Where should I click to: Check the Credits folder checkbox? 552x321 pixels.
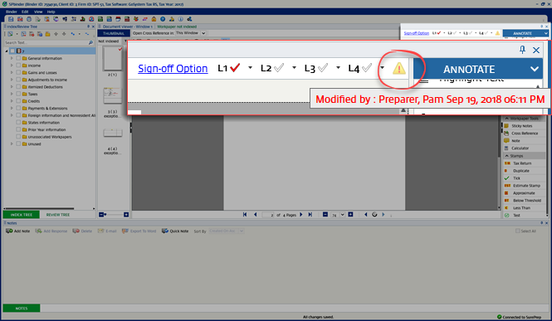[x=18, y=101]
